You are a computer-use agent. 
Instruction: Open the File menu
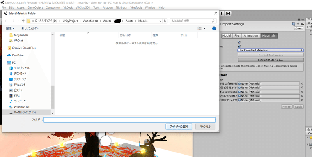4,7
